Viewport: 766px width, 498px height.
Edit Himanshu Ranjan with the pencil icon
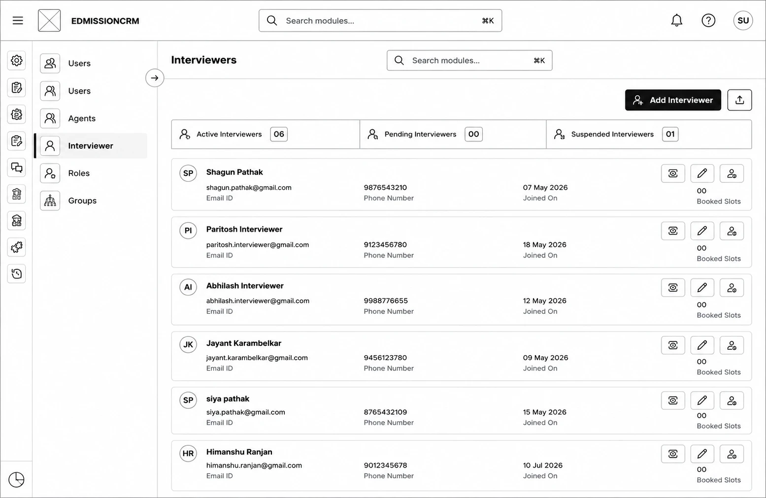point(702,454)
